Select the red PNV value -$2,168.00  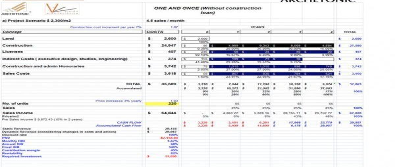coord(169,138)
